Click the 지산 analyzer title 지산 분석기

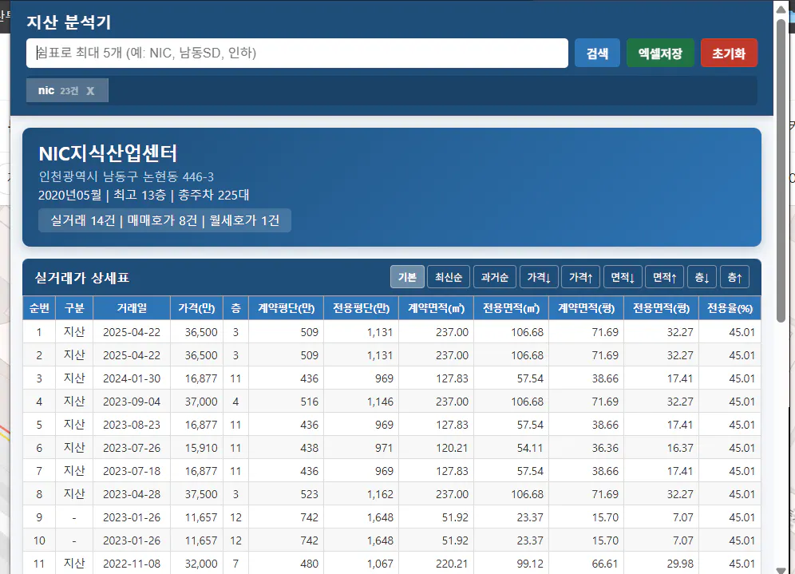(69, 22)
